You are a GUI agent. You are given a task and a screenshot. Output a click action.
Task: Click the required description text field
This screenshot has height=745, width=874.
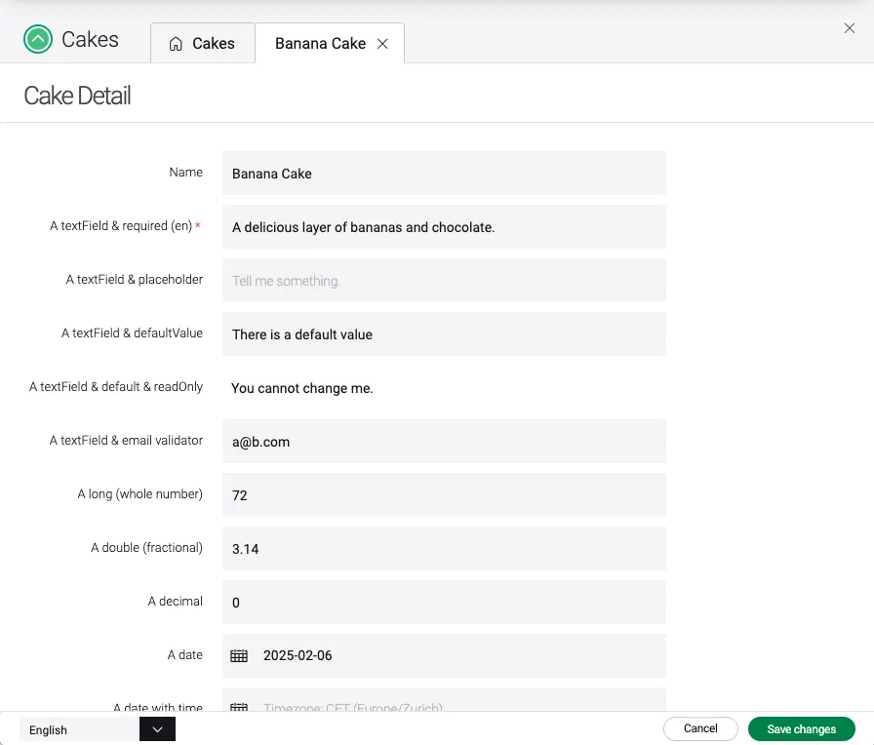tap(444, 227)
